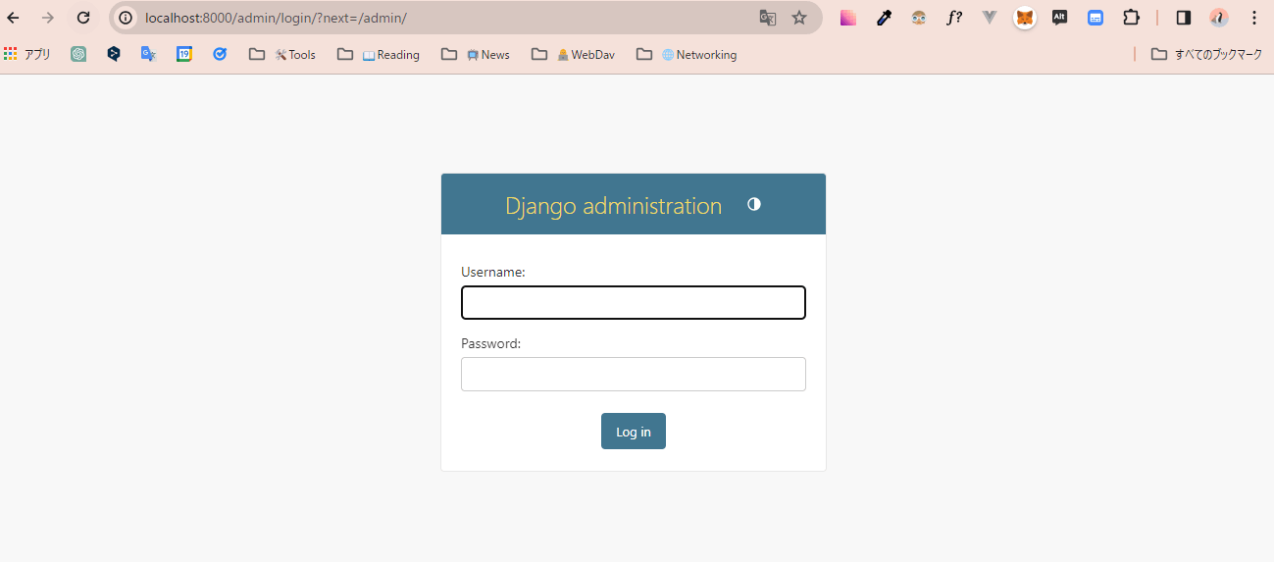Expand the Tools bookmark folder

point(282,55)
